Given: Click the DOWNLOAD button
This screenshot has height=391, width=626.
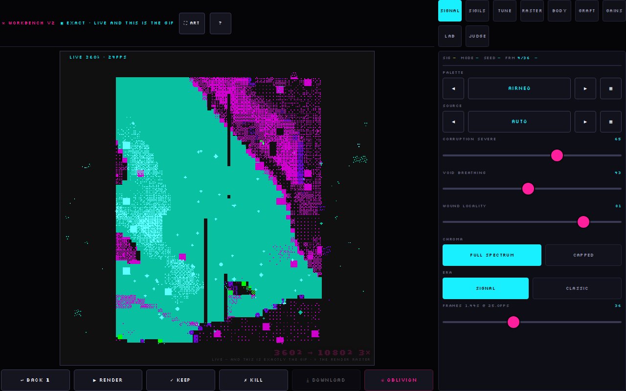Looking at the screenshot, I should [x=326, y=380].
